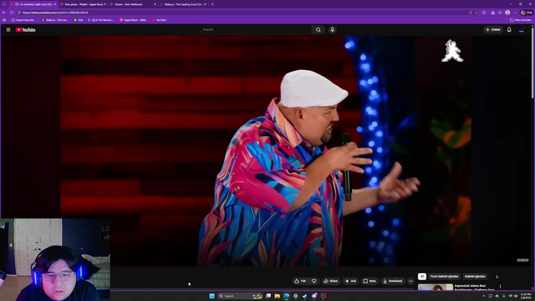Switch to 'Stake.us' browser tab
The image size is (535, 301).
(x=183, y=4)
